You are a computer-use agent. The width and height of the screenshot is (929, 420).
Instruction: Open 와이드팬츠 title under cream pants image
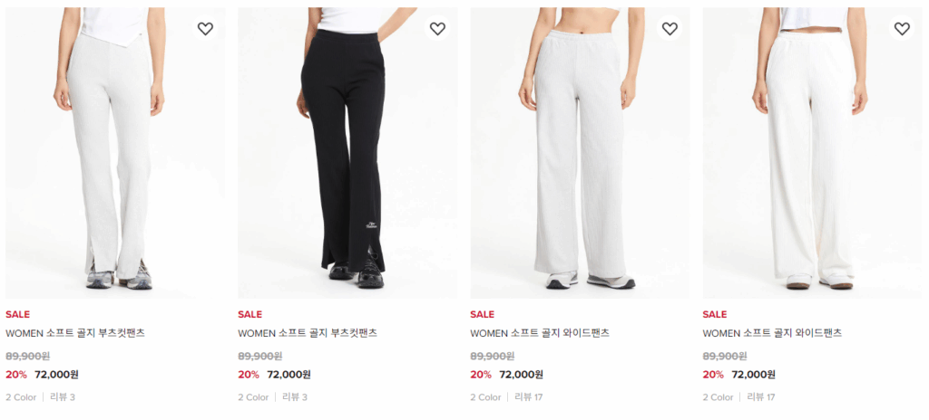pos(772,333)
